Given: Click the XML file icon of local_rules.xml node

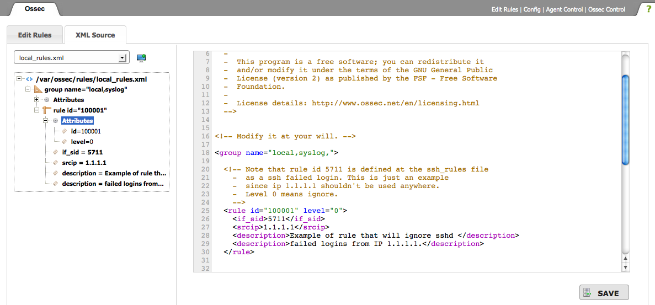Looking at the screenshot, I should pyautogui.click(x=29, y=79).
